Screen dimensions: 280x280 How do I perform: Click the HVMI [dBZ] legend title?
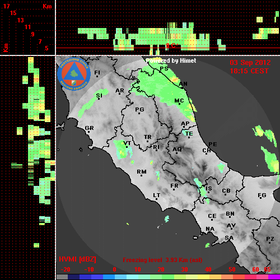coord(77,259)
